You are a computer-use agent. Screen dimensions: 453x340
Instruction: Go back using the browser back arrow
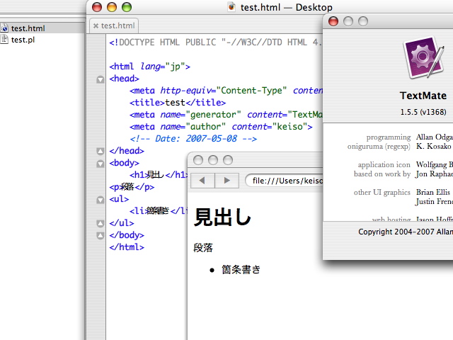202,181
